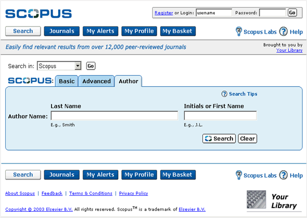Click the bottom Scopus Labs lightbulb icon

239,175
